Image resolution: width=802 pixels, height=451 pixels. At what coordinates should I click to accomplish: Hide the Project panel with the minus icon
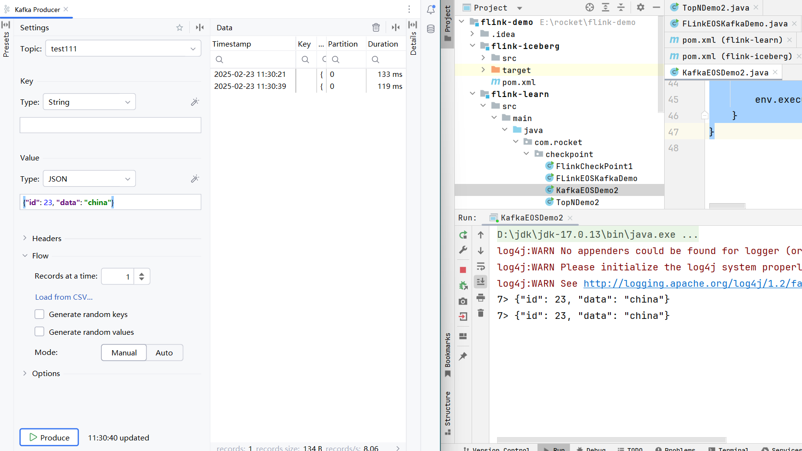(x=656, y=7)
